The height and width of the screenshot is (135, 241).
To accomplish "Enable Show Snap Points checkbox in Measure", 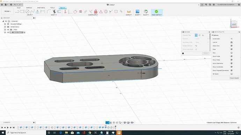I will click(x=196, y=49).
